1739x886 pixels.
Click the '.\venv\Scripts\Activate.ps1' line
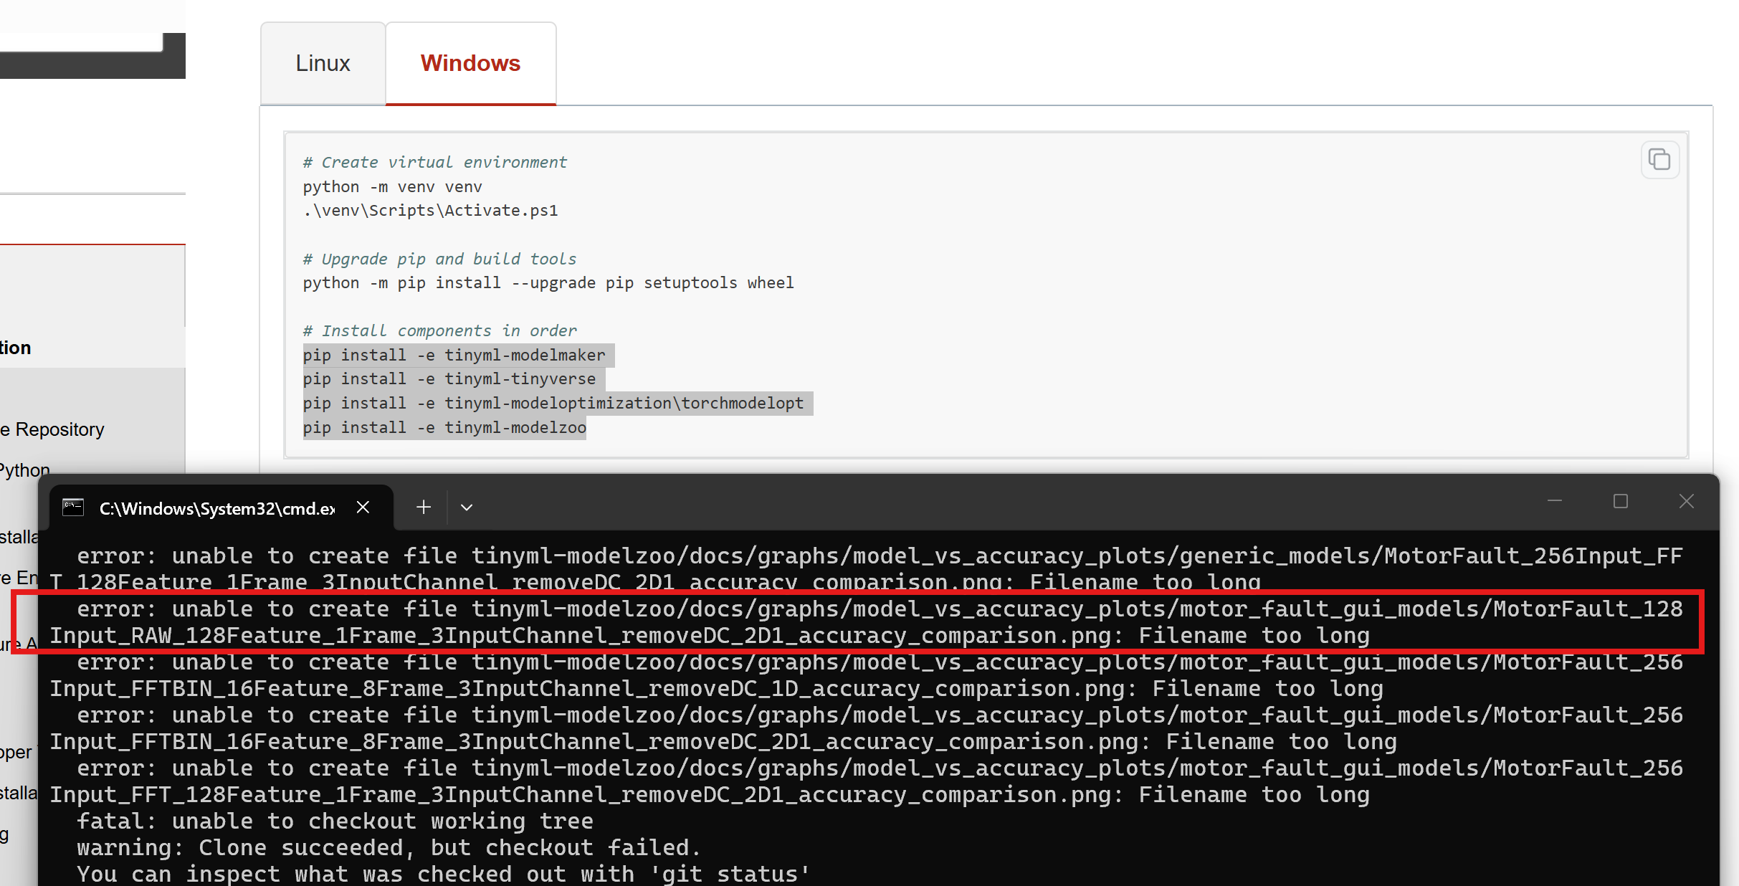430,210
